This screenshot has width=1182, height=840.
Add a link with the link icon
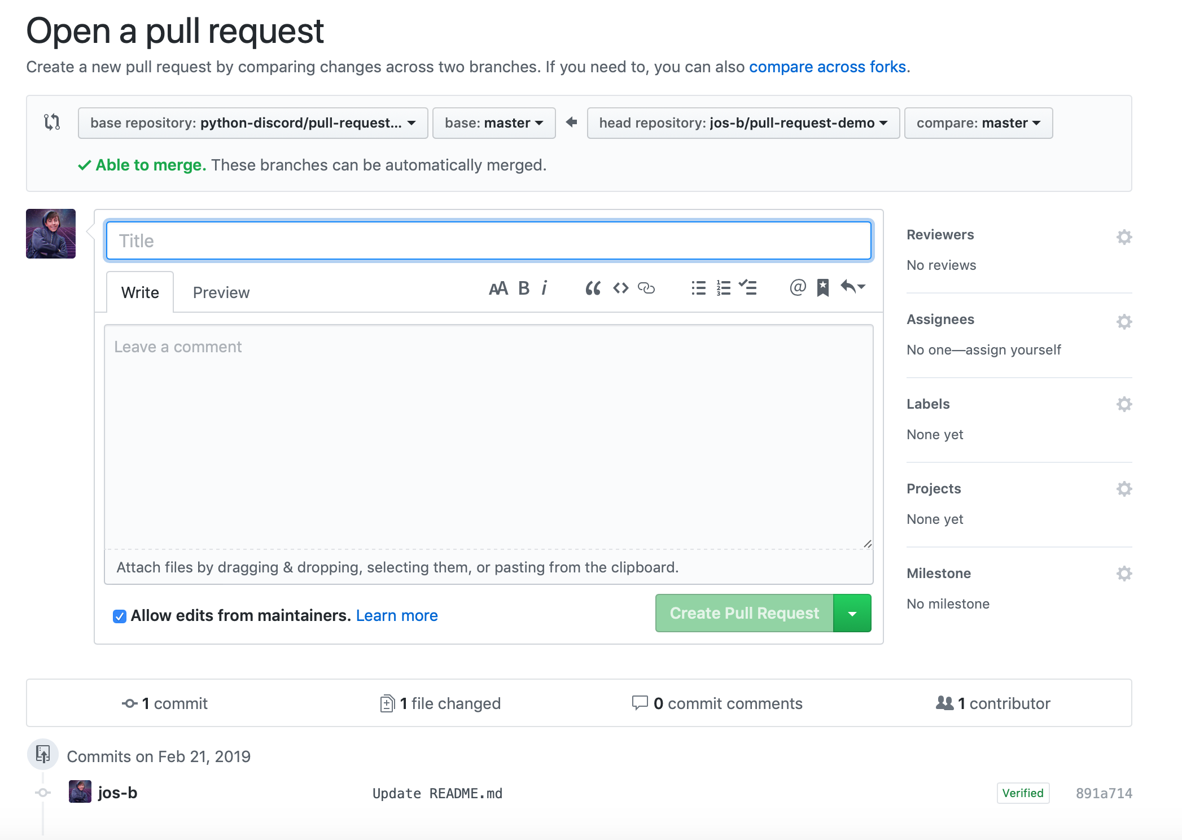646,288
